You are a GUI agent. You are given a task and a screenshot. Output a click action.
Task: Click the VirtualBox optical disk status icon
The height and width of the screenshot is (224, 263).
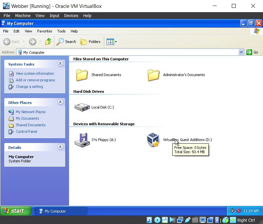157,220
